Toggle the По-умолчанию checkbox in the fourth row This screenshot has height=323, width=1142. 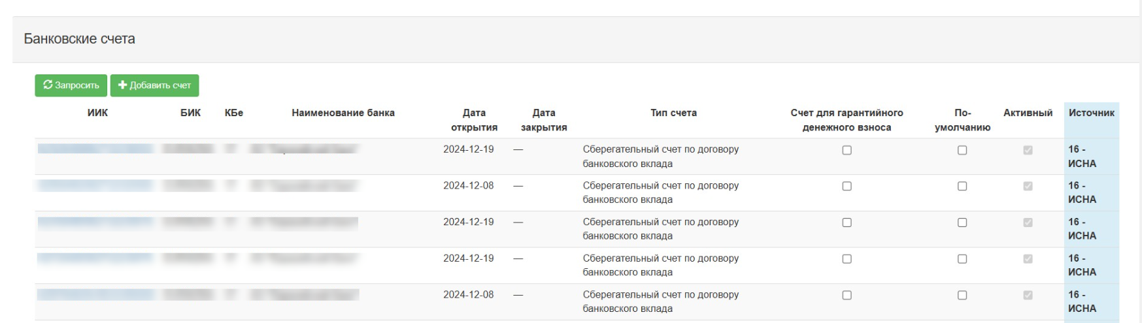tap(962, 259)
